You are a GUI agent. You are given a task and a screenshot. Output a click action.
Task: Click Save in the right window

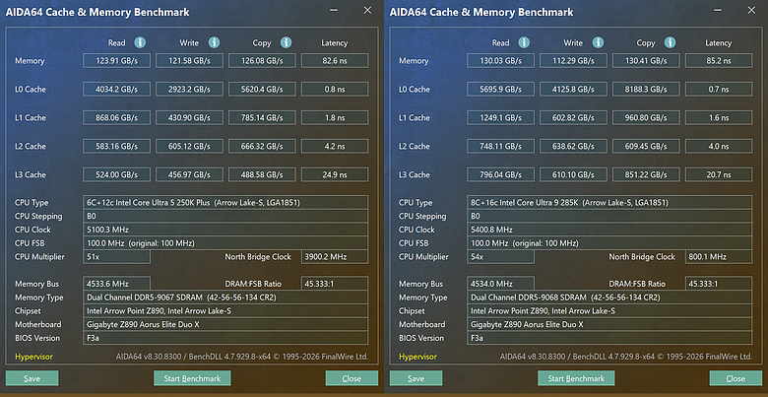pos(416,378)
